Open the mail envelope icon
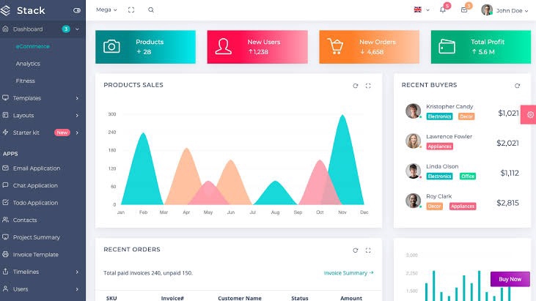The width and height of the screenshot is (536, 301). (x=464, y=10)
